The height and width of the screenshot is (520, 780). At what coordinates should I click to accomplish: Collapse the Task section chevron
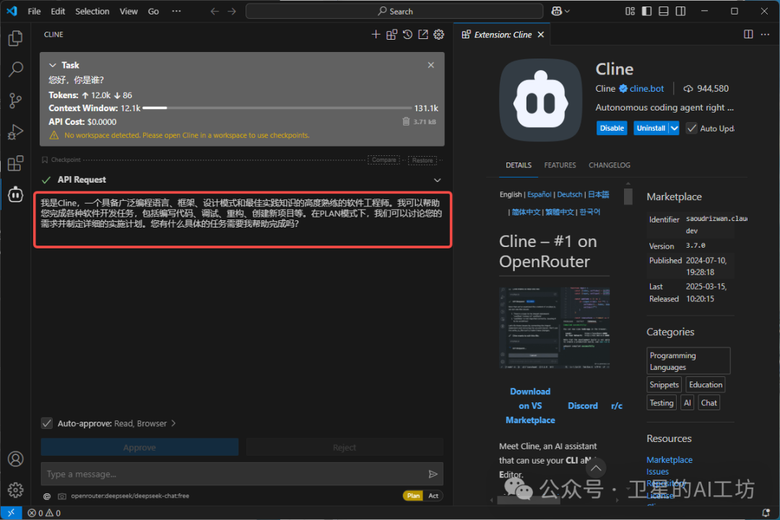click(51, 64)
